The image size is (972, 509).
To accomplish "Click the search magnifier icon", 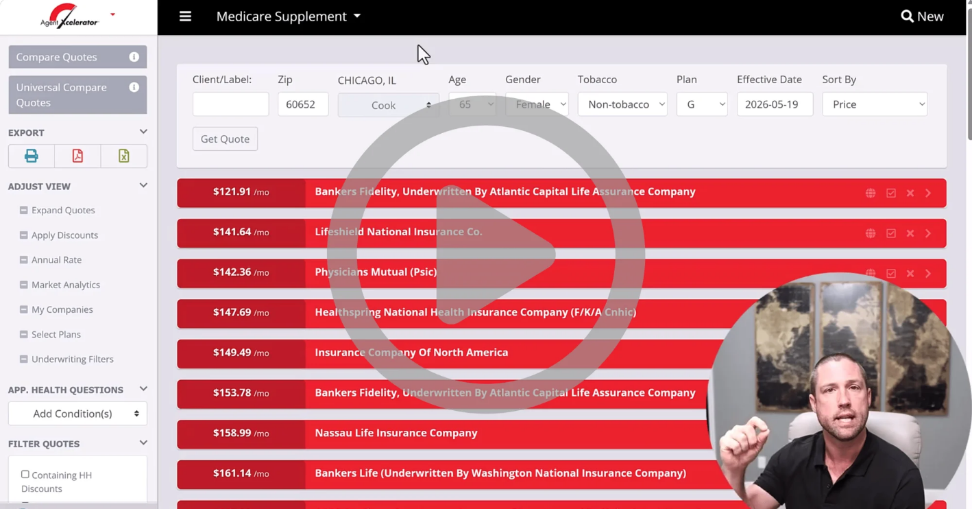I will click(x=907, y=16).
